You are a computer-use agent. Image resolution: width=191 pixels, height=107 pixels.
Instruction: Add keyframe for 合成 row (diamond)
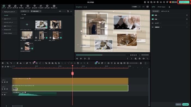pos(187,19)
